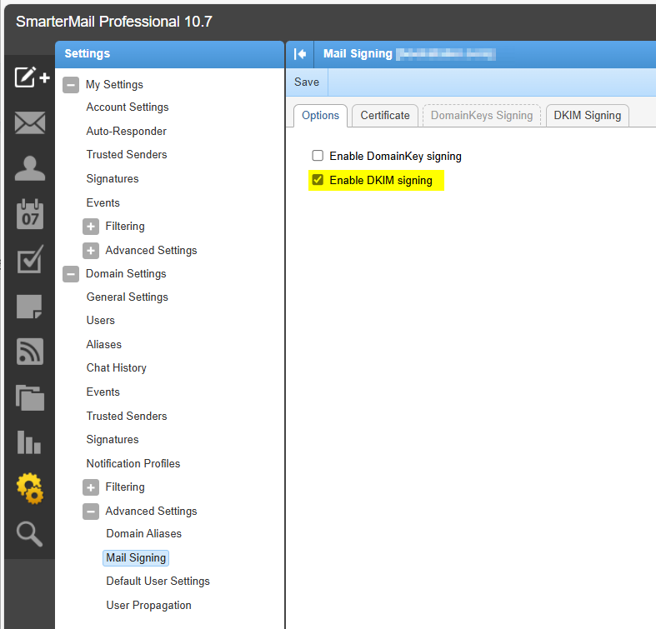Open the Notes sticky note icon
Image resolution: width=656 pixels, height=629 pixels.
tap(29, 307)
